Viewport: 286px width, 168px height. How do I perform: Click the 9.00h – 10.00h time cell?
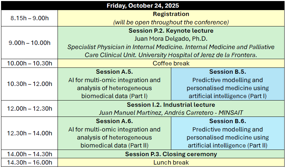pyautogui.click(x=29, y=43)
